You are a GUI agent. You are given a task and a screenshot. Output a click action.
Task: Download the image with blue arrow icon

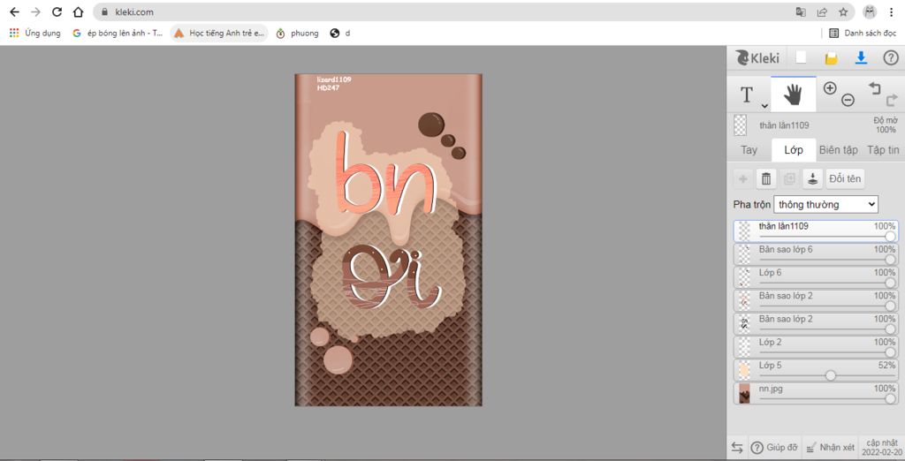coord(861,57)
